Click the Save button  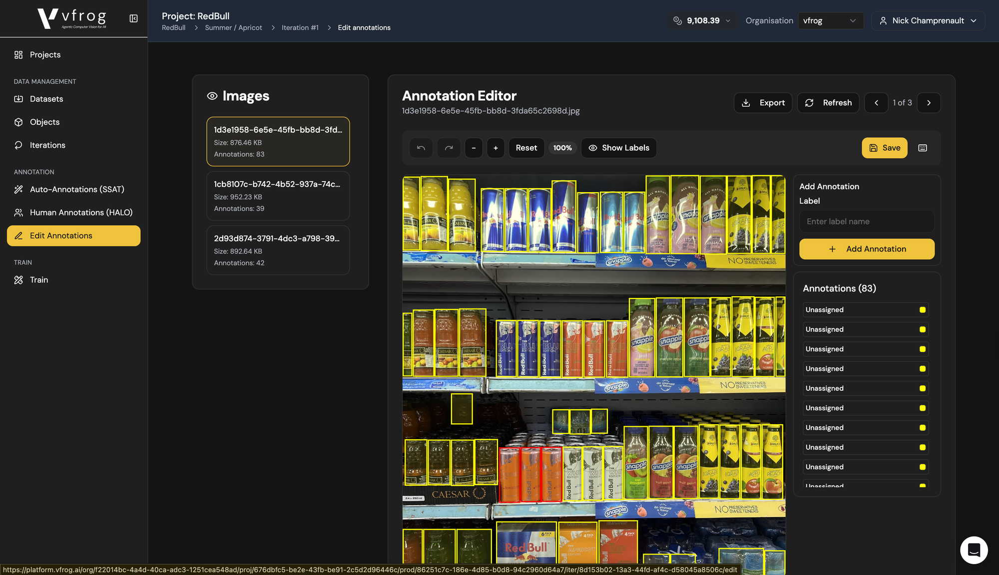[x=884, y=148]
